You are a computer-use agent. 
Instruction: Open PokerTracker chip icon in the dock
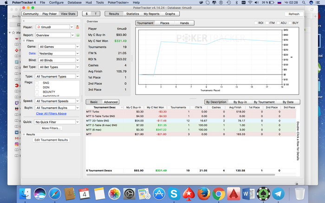[x=263, y=194]
